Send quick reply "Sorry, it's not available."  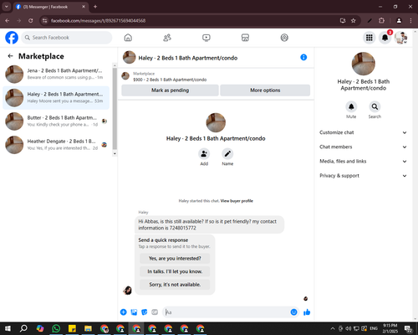(175, 285)
